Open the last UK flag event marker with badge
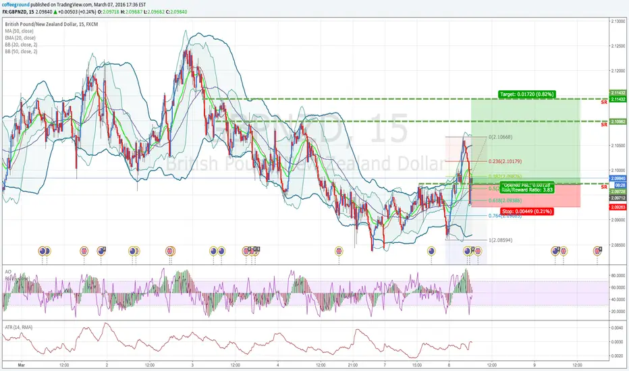 coord(597,251)
